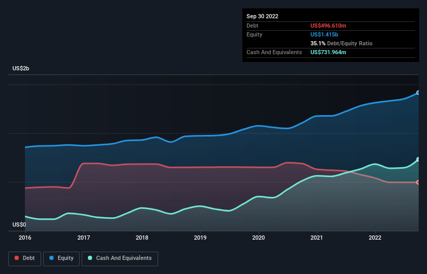Click the US$2b y-axis label
Viewport: 427px width, 274px height.
point(21,68)
